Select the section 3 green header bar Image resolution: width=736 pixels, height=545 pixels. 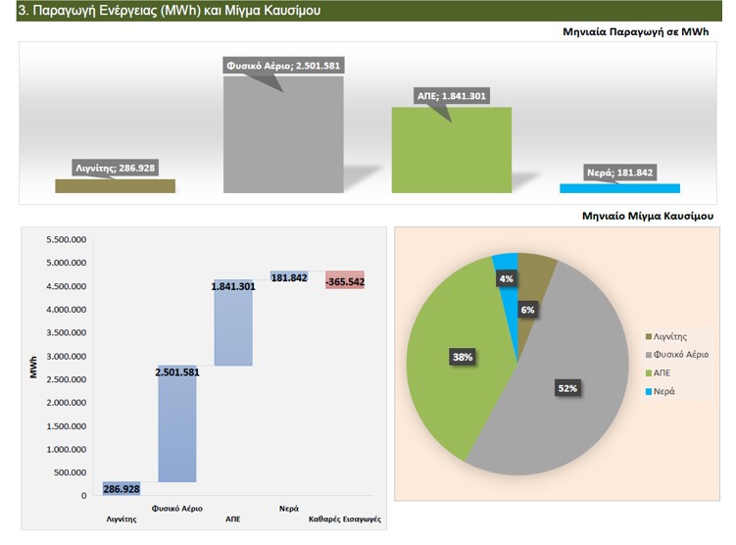click(368, 11)
